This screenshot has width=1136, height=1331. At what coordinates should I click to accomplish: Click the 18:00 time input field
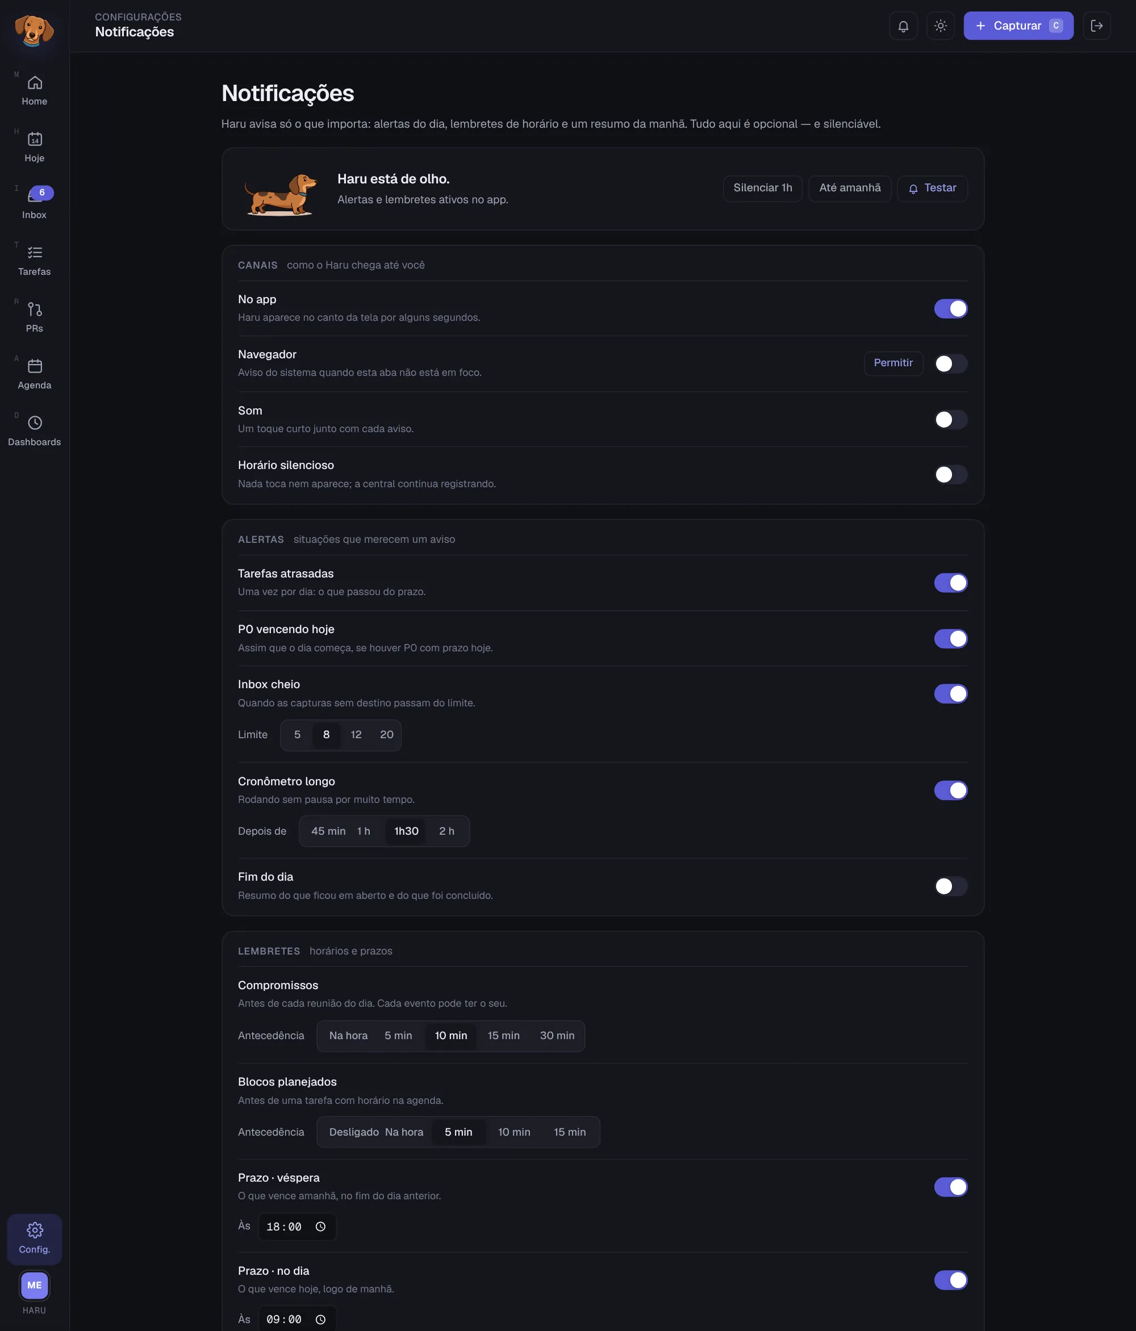click(x=297, y=1227)
